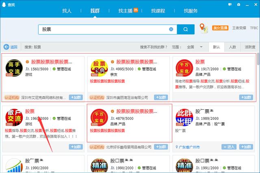Open the 散户交流 group avatar

pyautogui.click(x=14, y=117)
